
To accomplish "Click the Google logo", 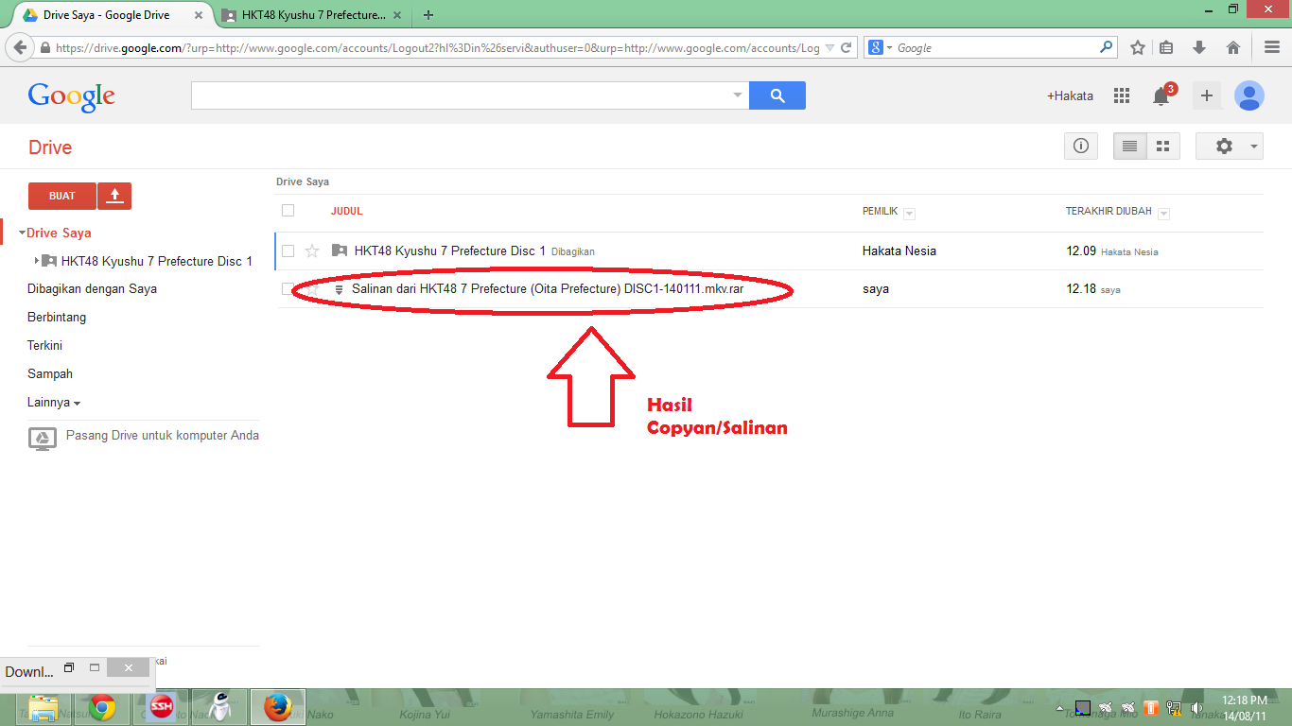I will (x=71, y=96).
